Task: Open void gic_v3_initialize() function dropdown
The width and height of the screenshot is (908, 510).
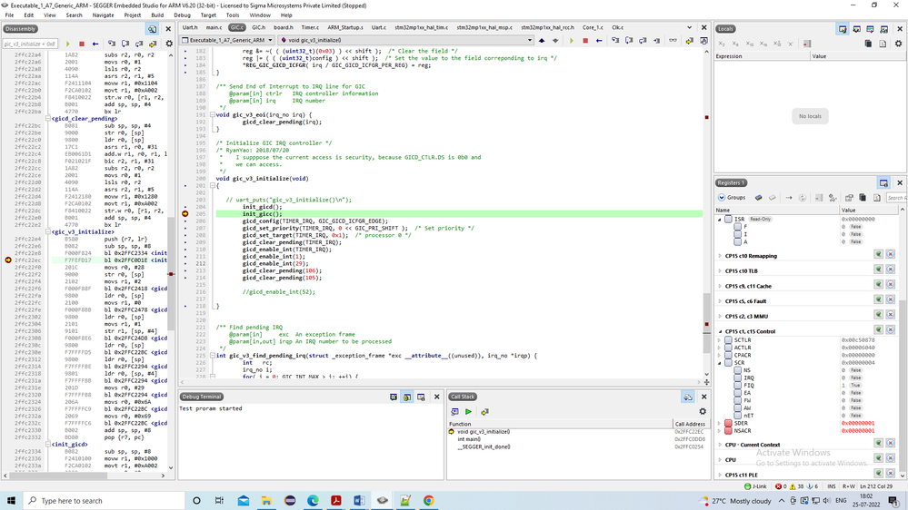Action: [x=405, y=41]
